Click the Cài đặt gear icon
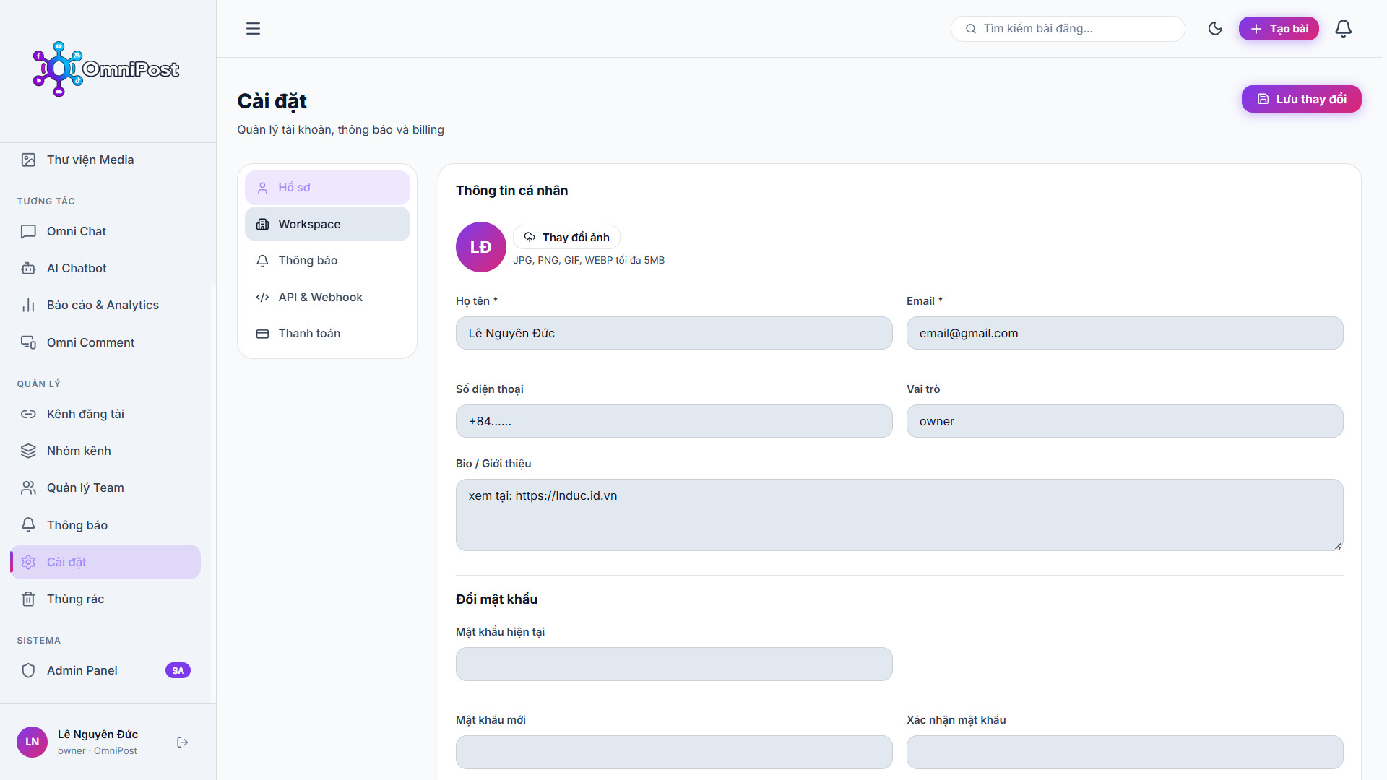The height and width of the screenshot is (780, 1387). (28, 563)
